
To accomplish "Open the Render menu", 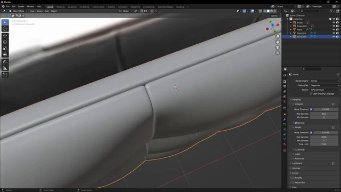I will click(21, 6).
